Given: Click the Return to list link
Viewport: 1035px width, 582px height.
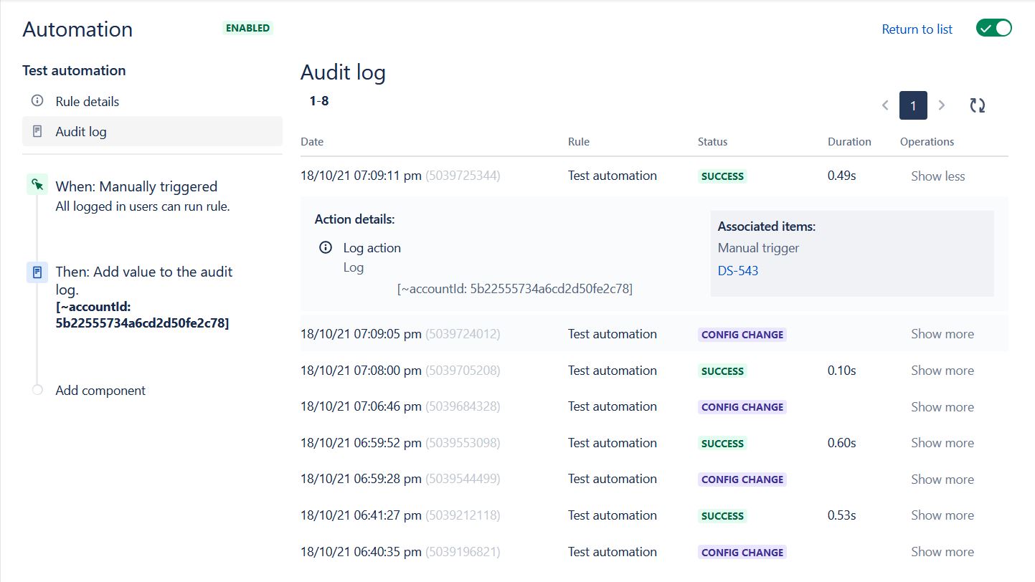Looking at the screenshot, I should (x=917, y=29).
